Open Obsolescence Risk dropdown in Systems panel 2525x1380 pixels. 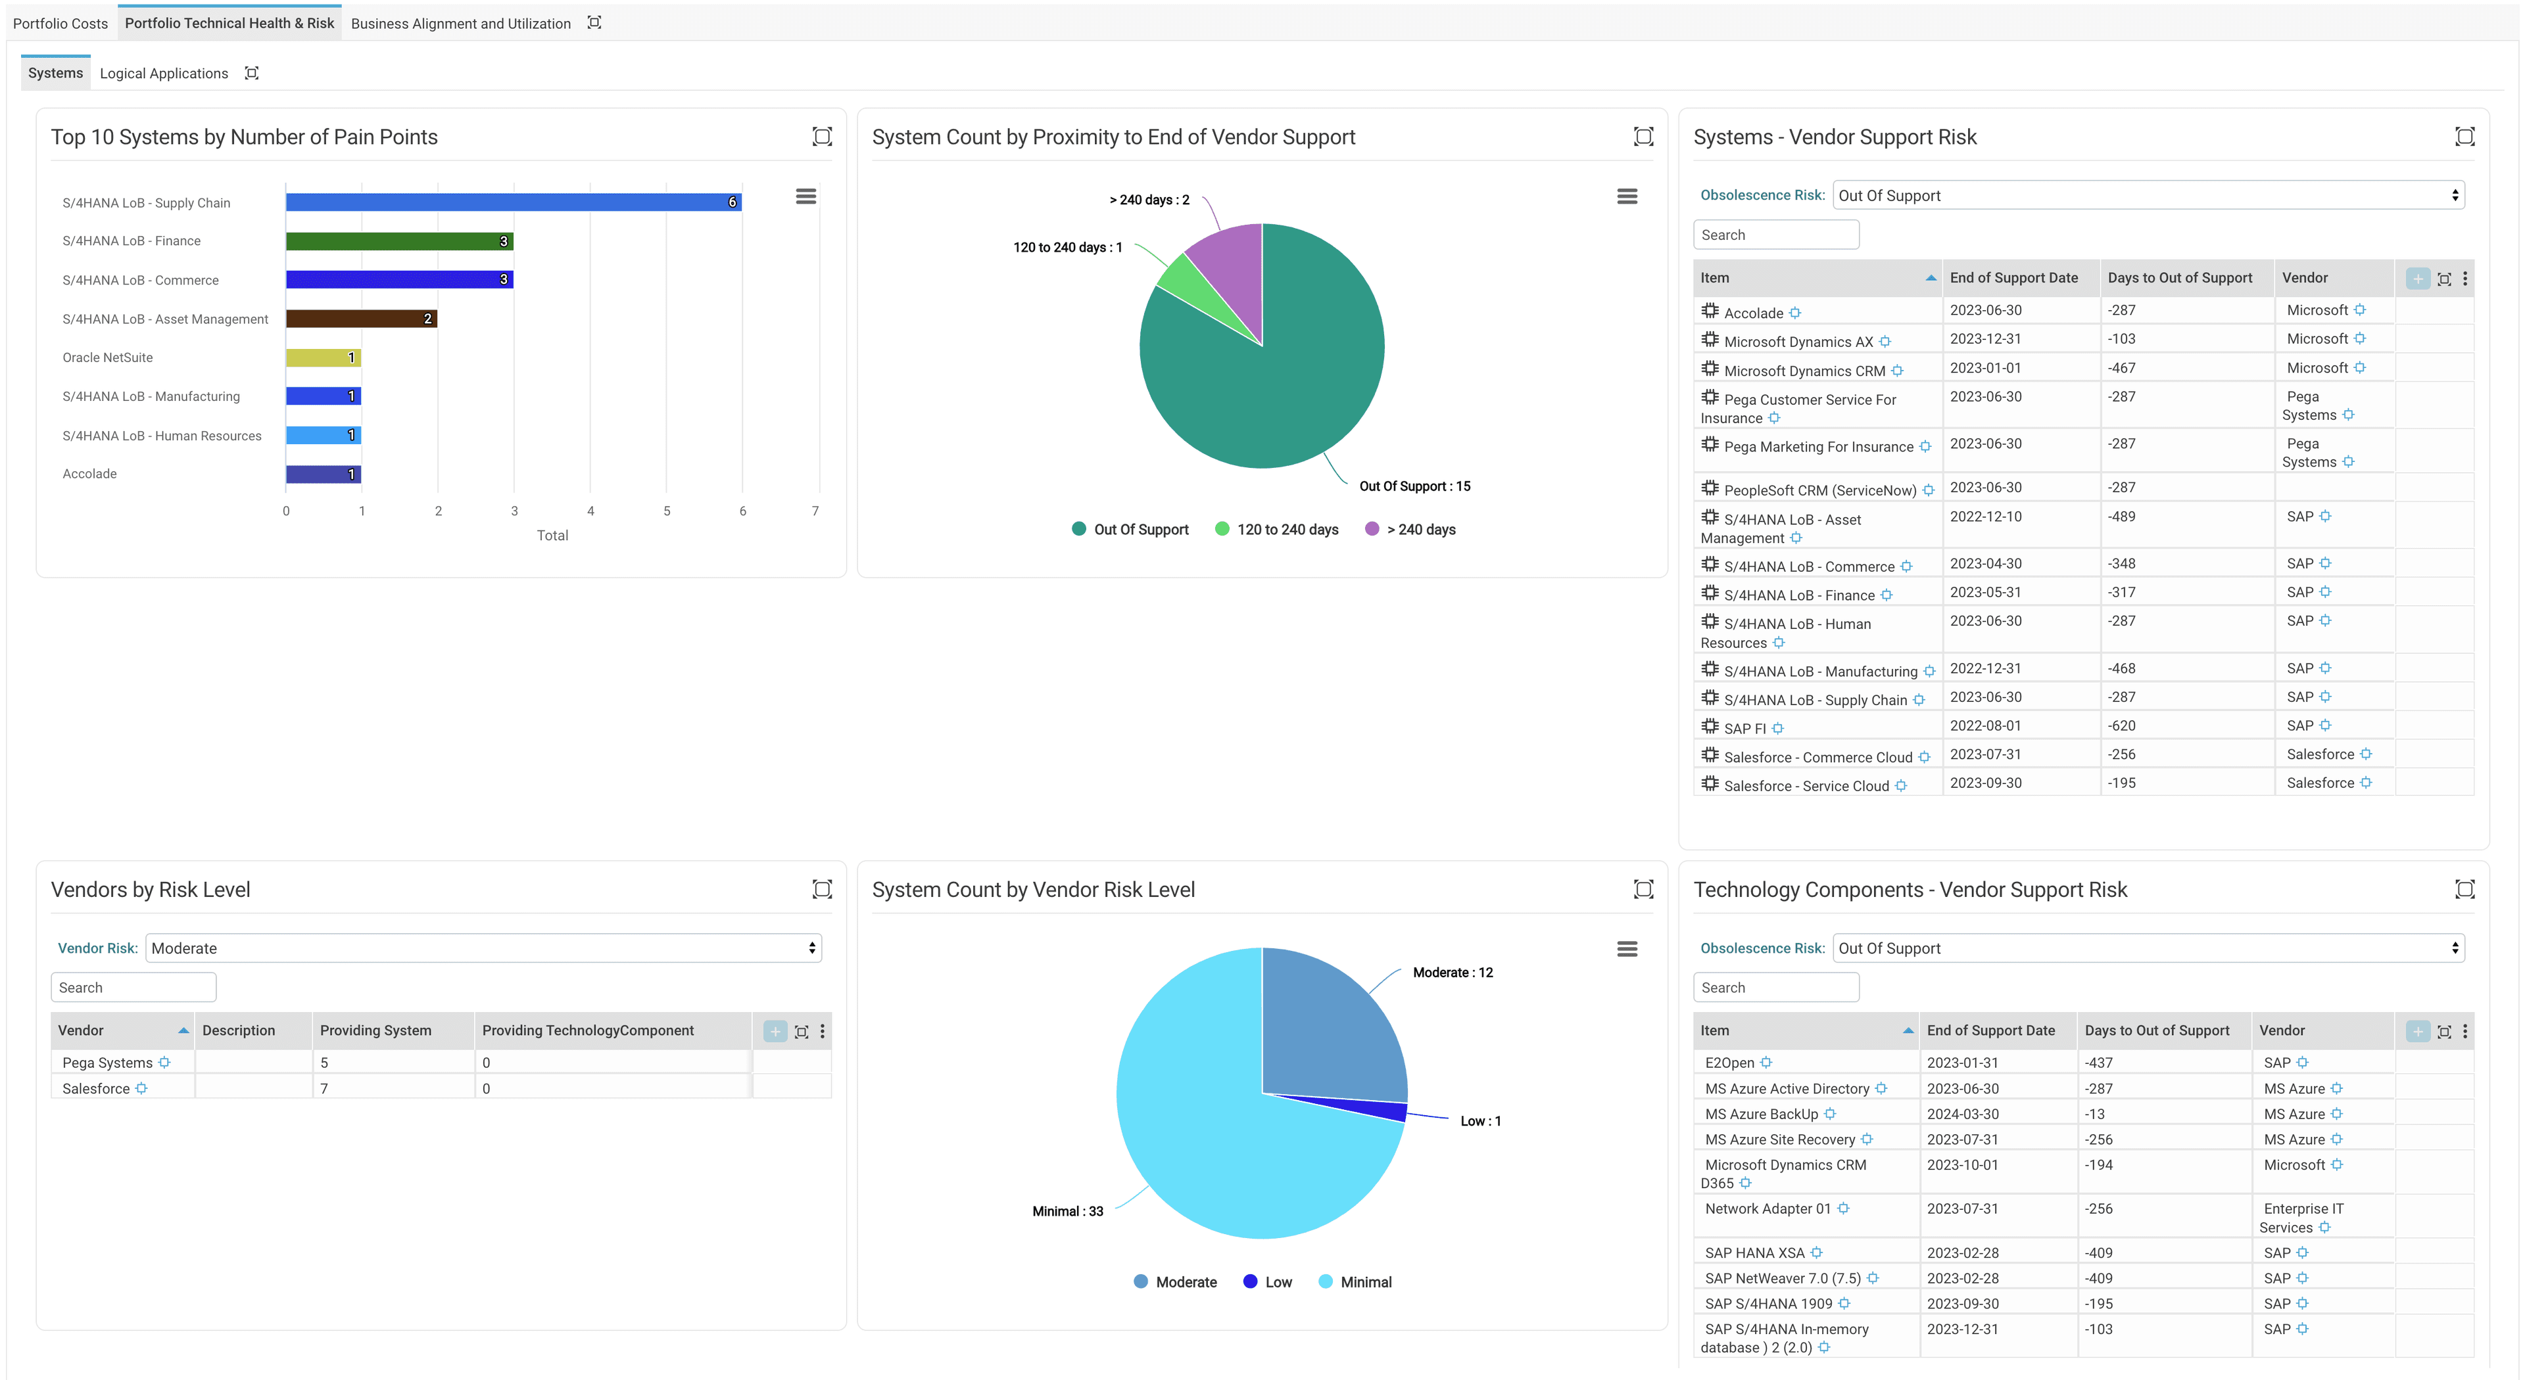click(x=2149, y=195)
